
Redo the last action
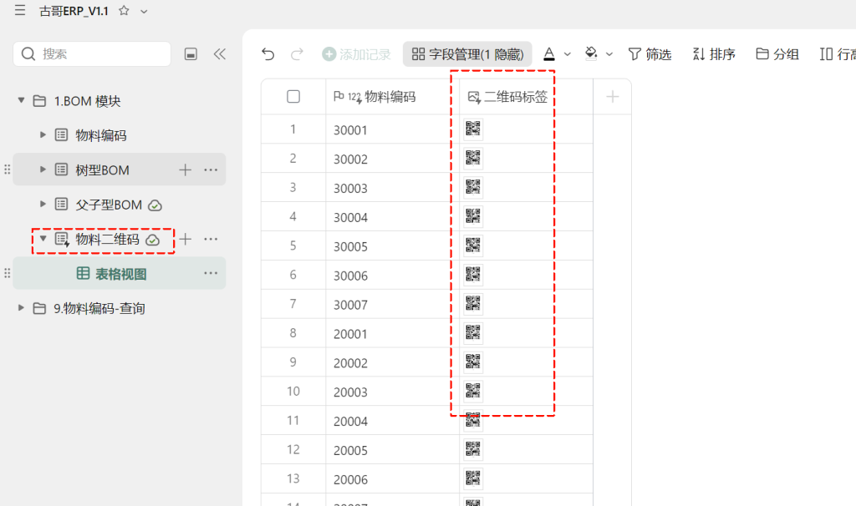297,54
